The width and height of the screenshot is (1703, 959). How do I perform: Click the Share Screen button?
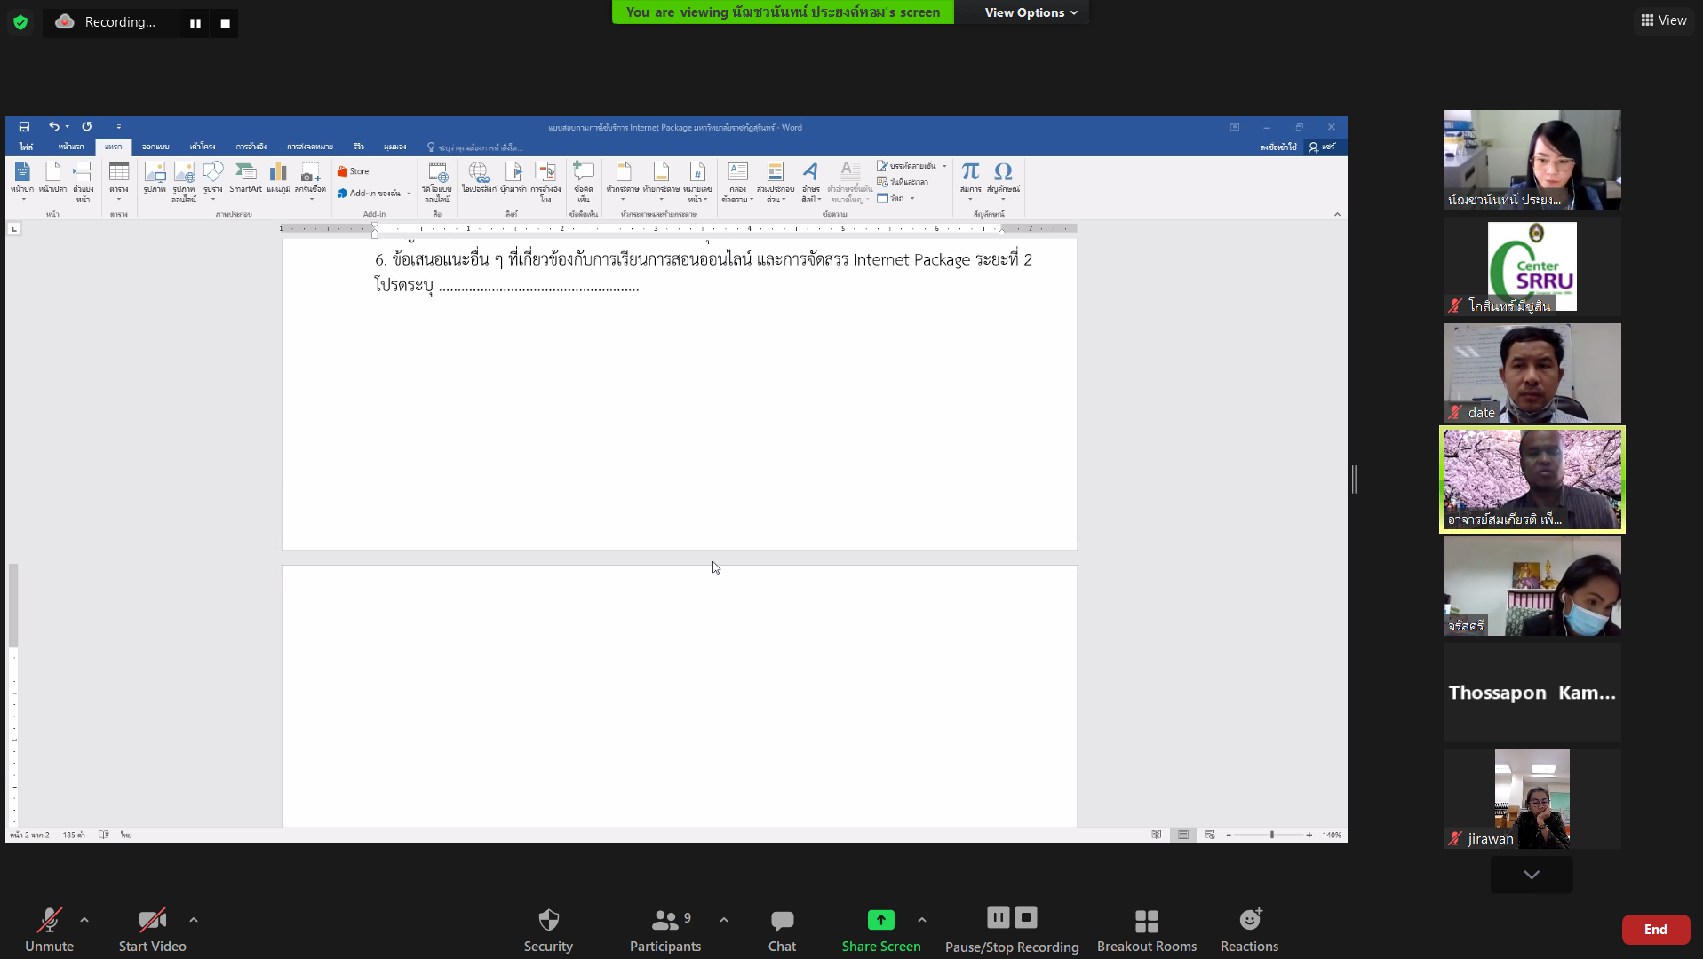pyautogui.click(x=880, y=929)
